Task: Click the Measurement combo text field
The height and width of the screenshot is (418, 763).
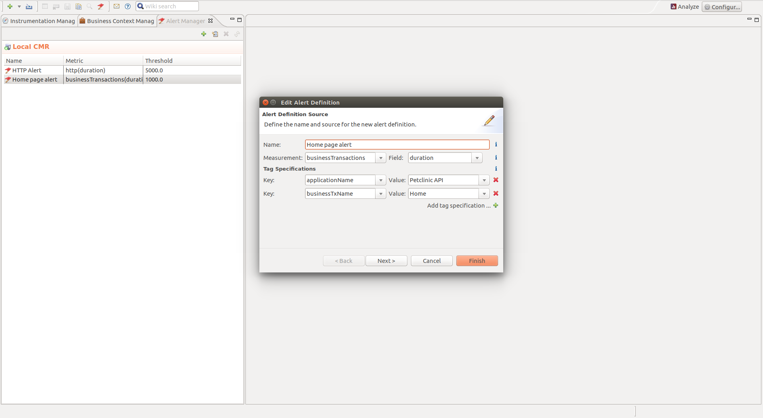Action: (340, 158)
